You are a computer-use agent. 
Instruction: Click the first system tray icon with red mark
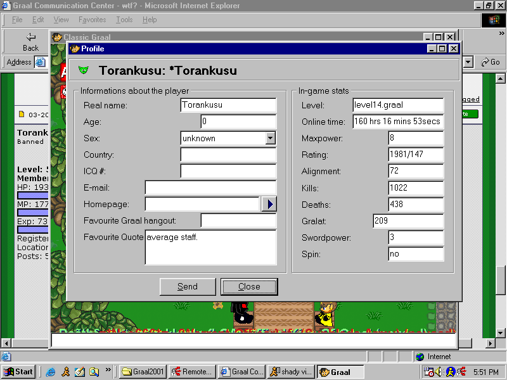click(429, 372)
